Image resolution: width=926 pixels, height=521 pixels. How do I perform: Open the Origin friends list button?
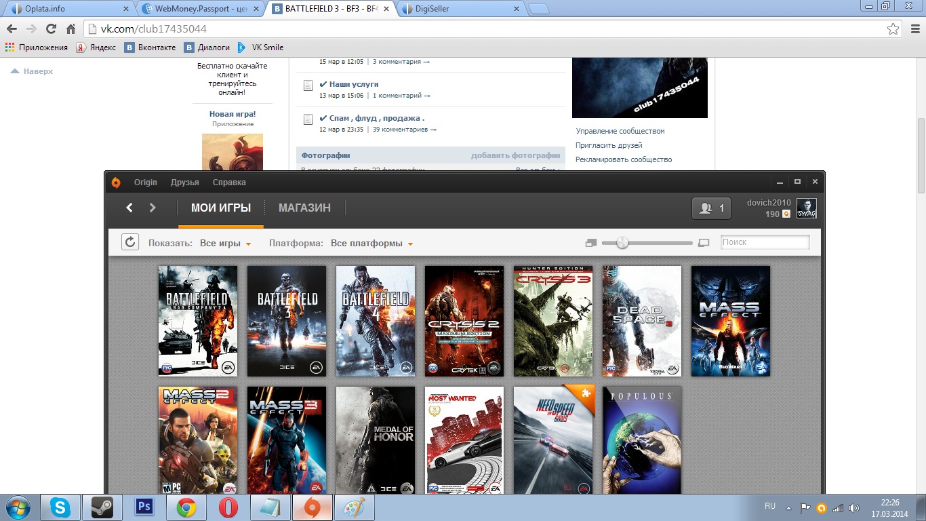(x=711, y=208)
